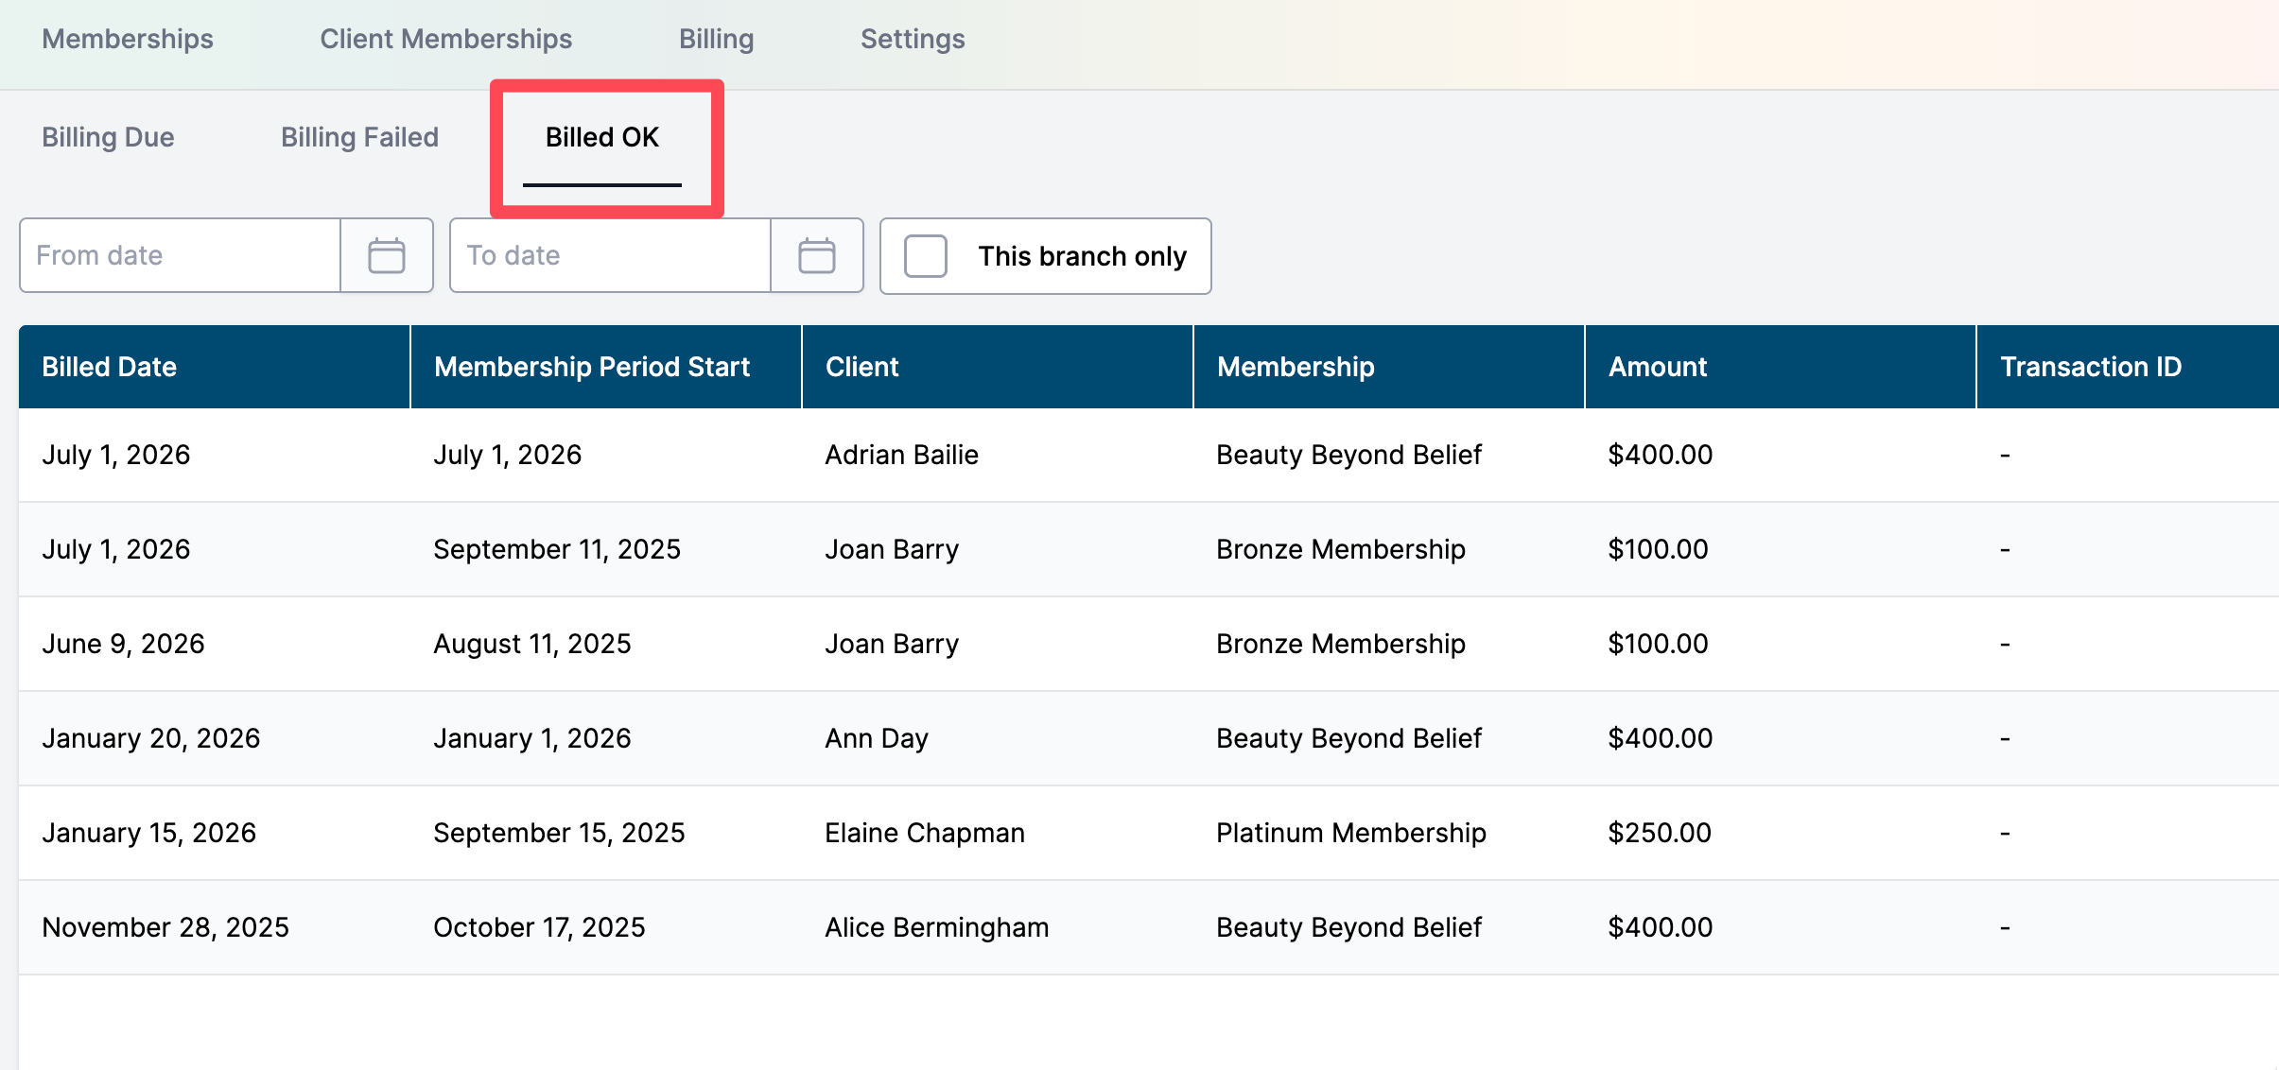Click period start September 15, 2025
2279x1070 pixels.
pyautogui.click(x=559, y=833)
